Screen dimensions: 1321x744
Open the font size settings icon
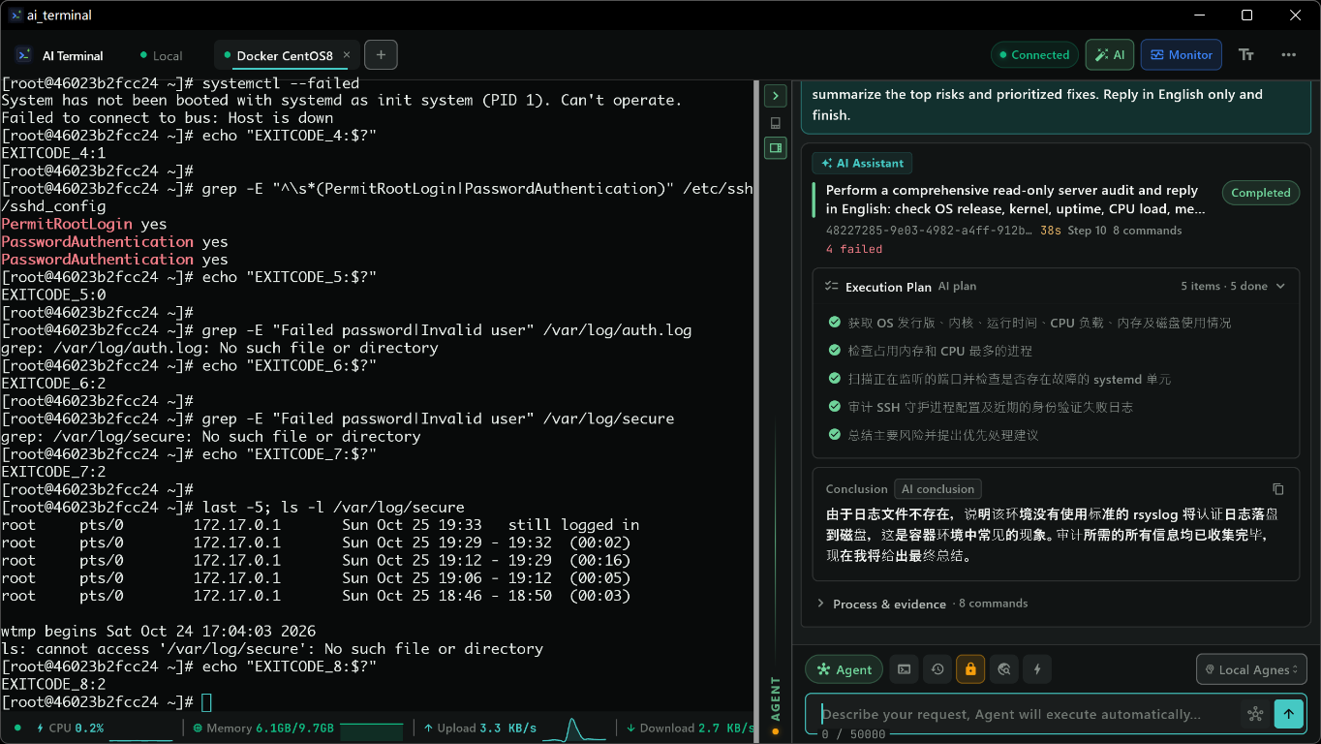(1246, 55)
